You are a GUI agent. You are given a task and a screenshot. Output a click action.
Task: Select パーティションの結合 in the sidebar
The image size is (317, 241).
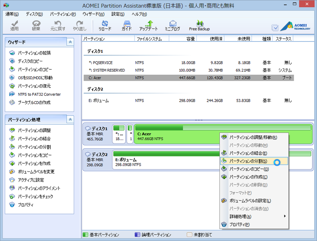pos(30,139)
